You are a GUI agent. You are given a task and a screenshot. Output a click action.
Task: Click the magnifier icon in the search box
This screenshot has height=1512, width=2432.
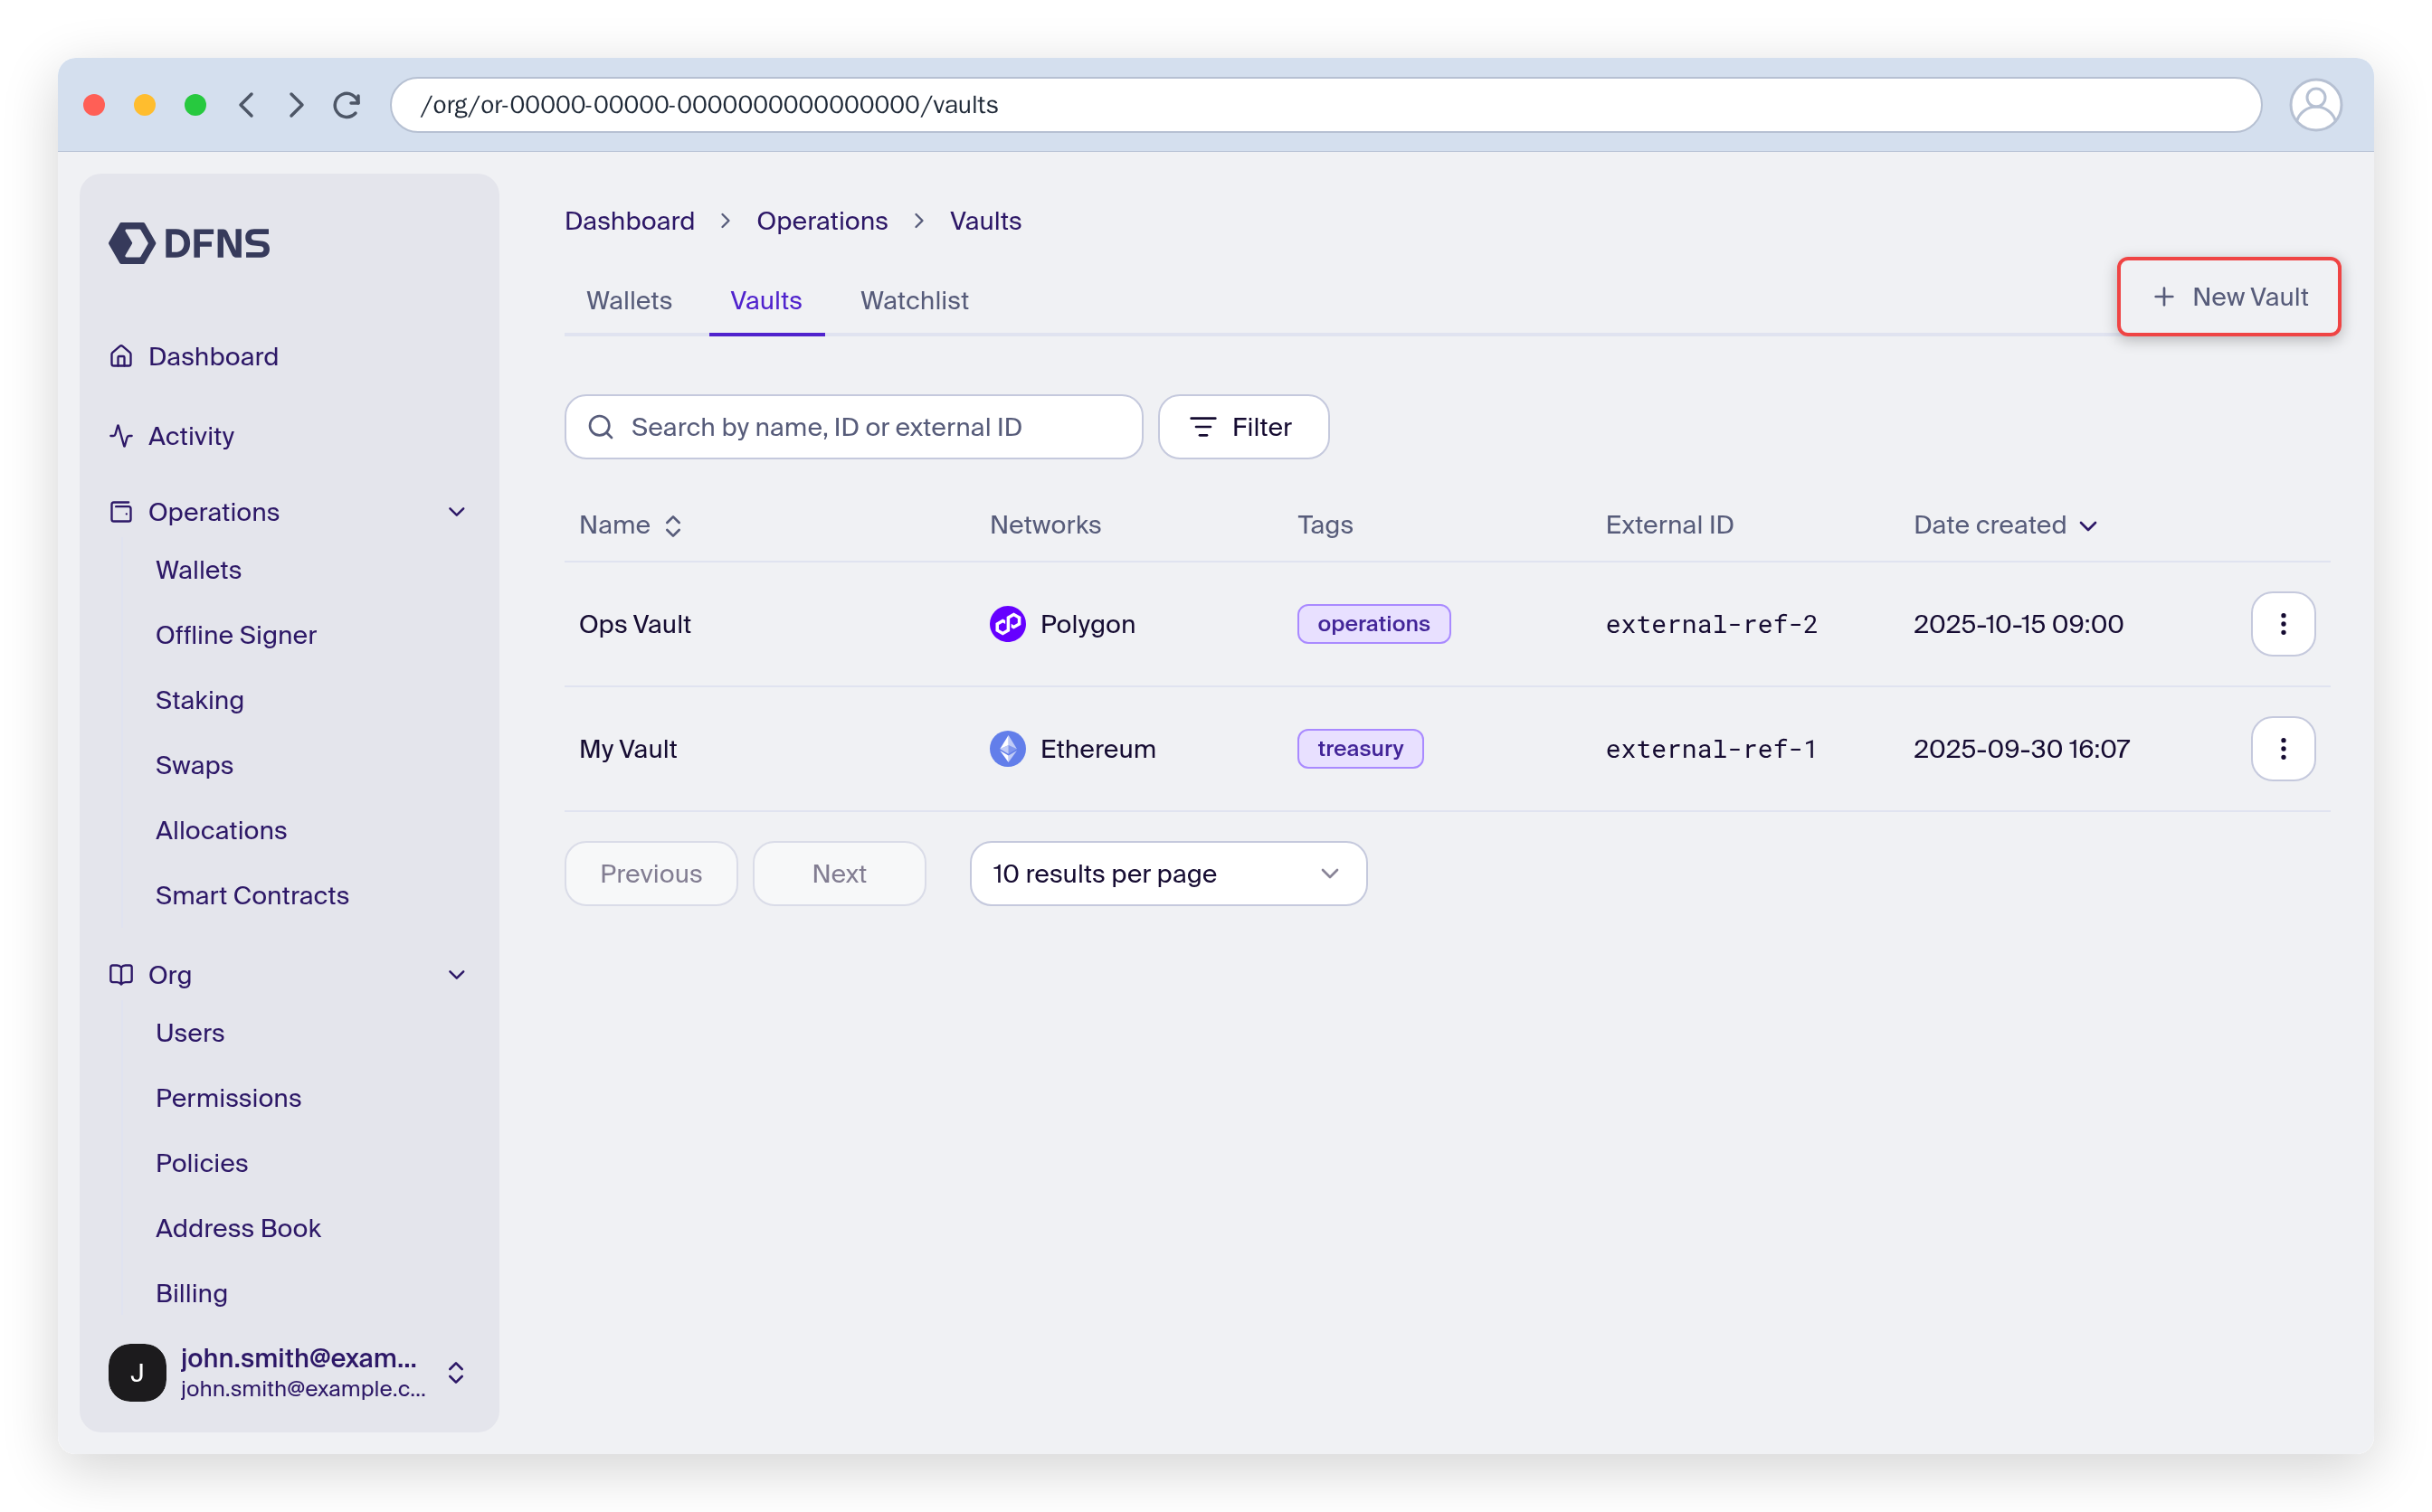(600, 427)
